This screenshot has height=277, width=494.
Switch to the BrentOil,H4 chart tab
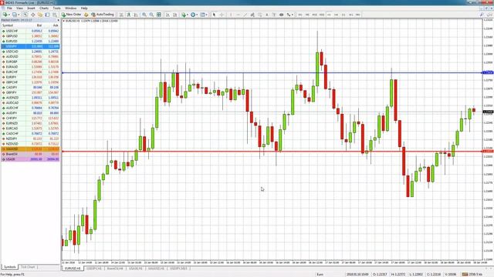[115, 269]
